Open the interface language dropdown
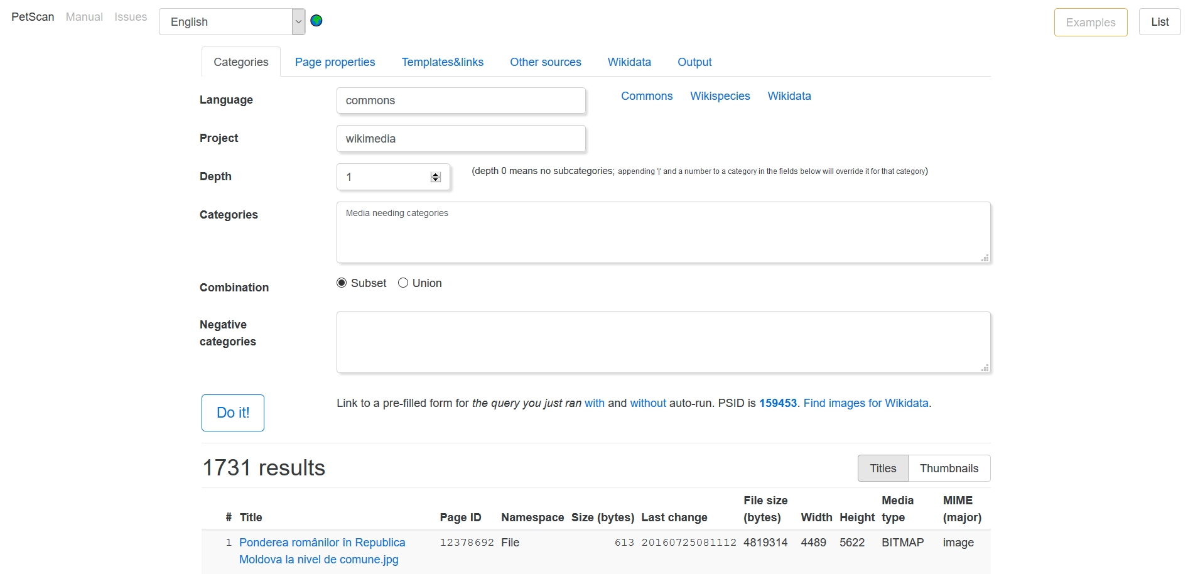This screenshot has width=1188, height=574. pos(232,22)
